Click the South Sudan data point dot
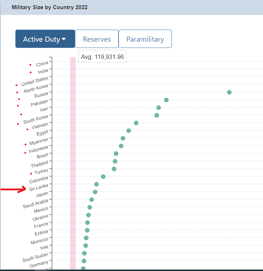Viewport: 263px width, 271px height. (x=84, y=253)
